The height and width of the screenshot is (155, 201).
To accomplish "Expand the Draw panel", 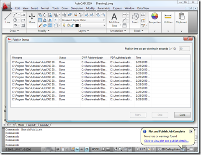I will (x=14, y=31).
